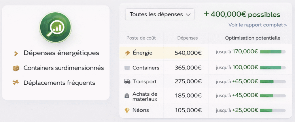Select the Dépenses énergétiques item
This screenshot has height=122, width=295.
pos(61,53)
